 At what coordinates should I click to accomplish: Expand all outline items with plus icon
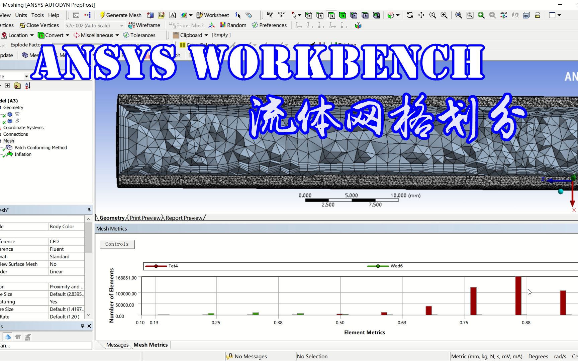point(7,86)
